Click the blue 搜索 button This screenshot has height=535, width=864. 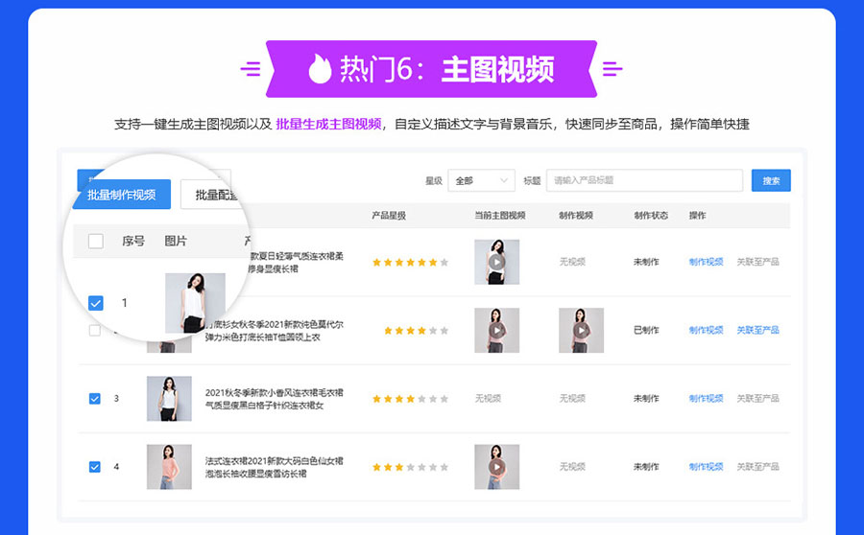click(x=771, y=180)
